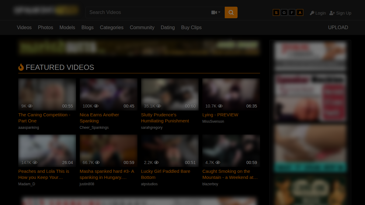
Task: Open 'Peaches and Lola' video title link
Action: pos(43,174)
